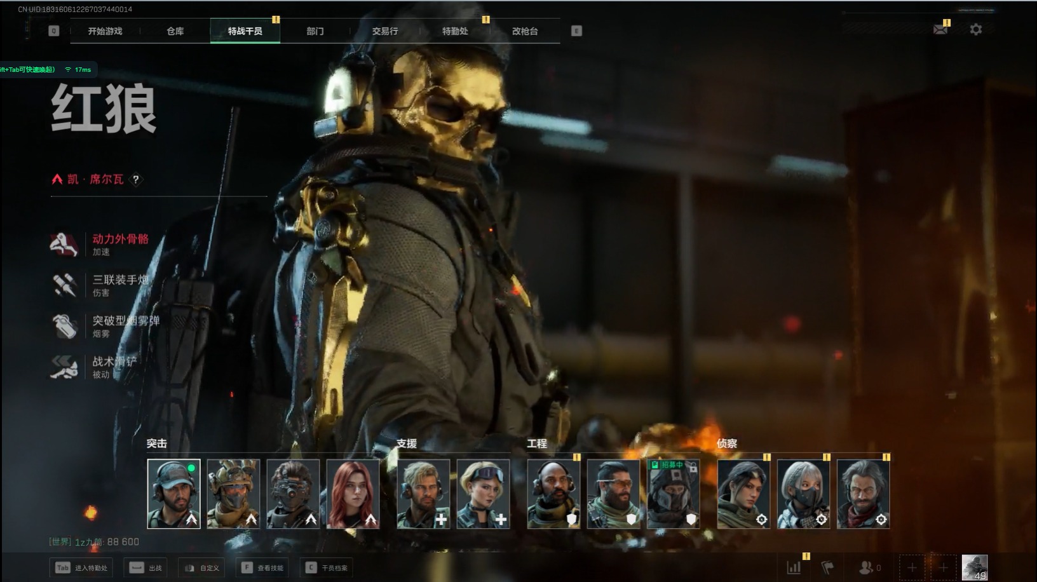
Task: Switch to the 仓库 tab
Action: point(175,31)
